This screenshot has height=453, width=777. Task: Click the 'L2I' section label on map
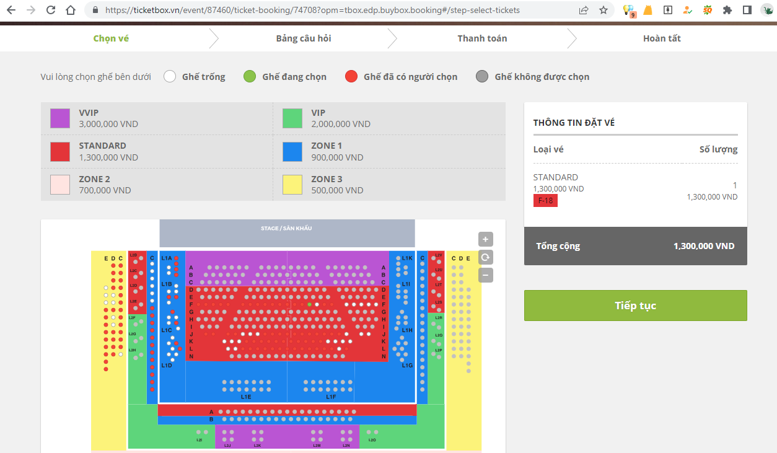tap(199, 440)
